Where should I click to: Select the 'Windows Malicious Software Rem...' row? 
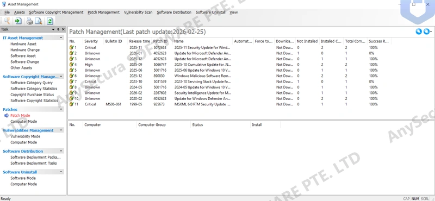pos(229,76)
